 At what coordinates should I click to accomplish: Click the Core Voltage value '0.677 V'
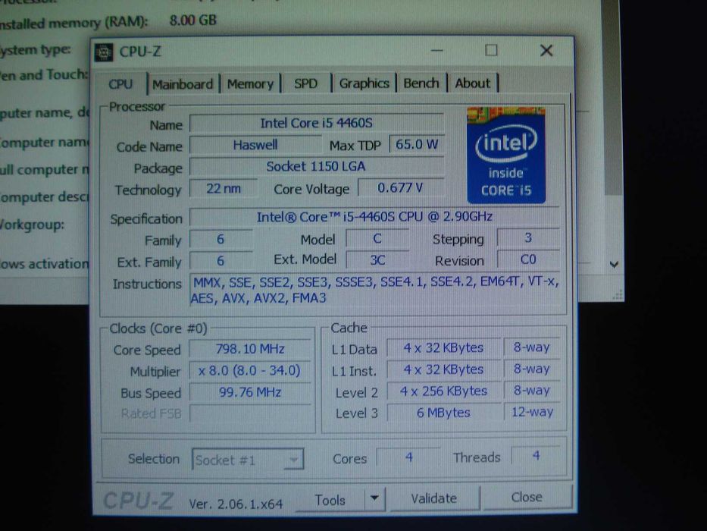pyautogui.click(x=400, y=188)
